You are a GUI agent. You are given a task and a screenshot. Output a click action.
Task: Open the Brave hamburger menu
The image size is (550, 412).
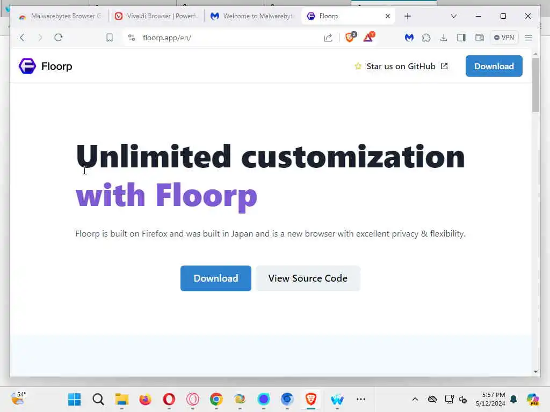pyautogui.click(x=529, y=38)
